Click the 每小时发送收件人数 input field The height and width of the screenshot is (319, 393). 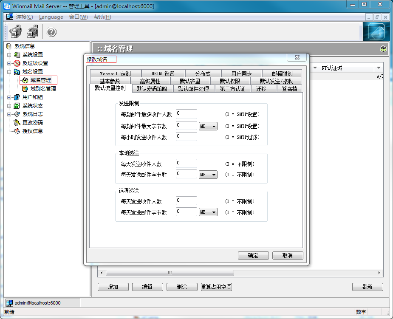[186, 137]
